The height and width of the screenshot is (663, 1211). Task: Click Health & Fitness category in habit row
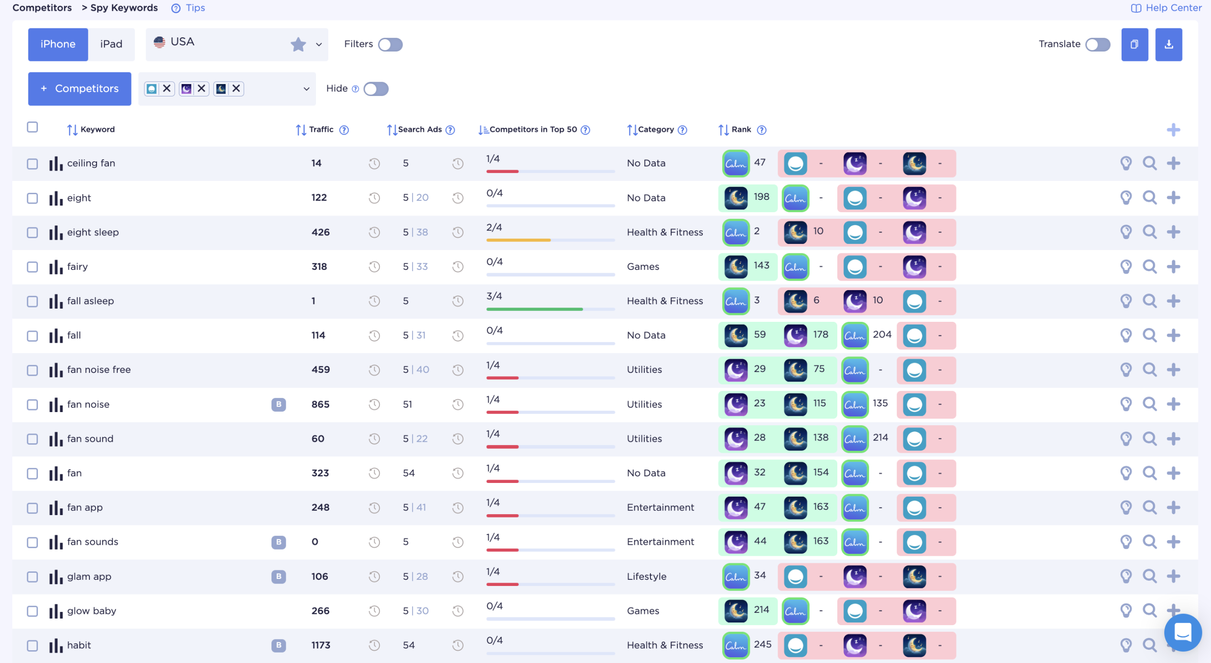(x=665, y=646)
